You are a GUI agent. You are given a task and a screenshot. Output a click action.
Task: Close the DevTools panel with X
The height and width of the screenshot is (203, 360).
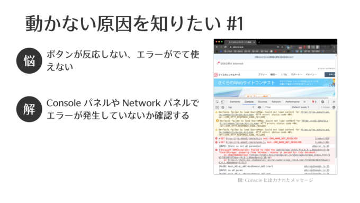coord(334,102)
